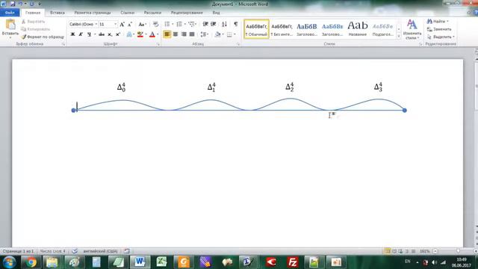
Task: Open the File (Файл) tab
Action: 10,13
